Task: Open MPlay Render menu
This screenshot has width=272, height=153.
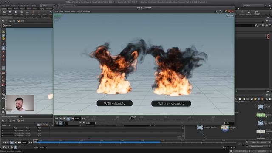Action: [x=67, y=11]
